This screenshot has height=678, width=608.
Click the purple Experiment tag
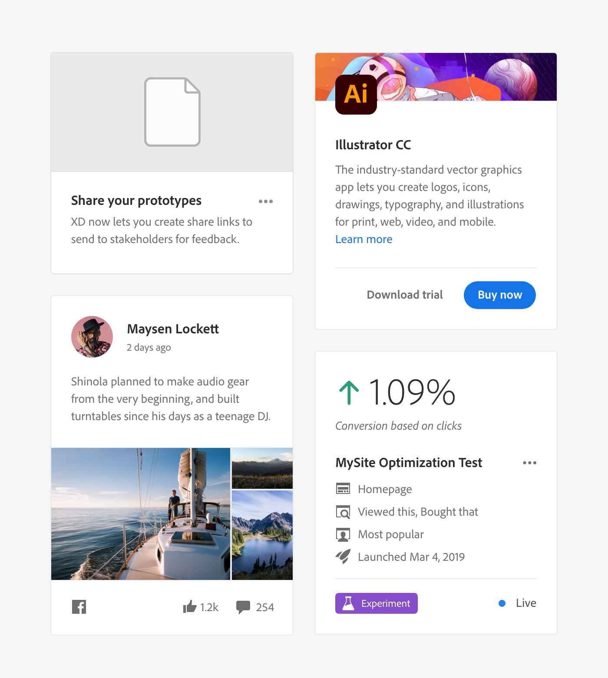tap(376, 603)
